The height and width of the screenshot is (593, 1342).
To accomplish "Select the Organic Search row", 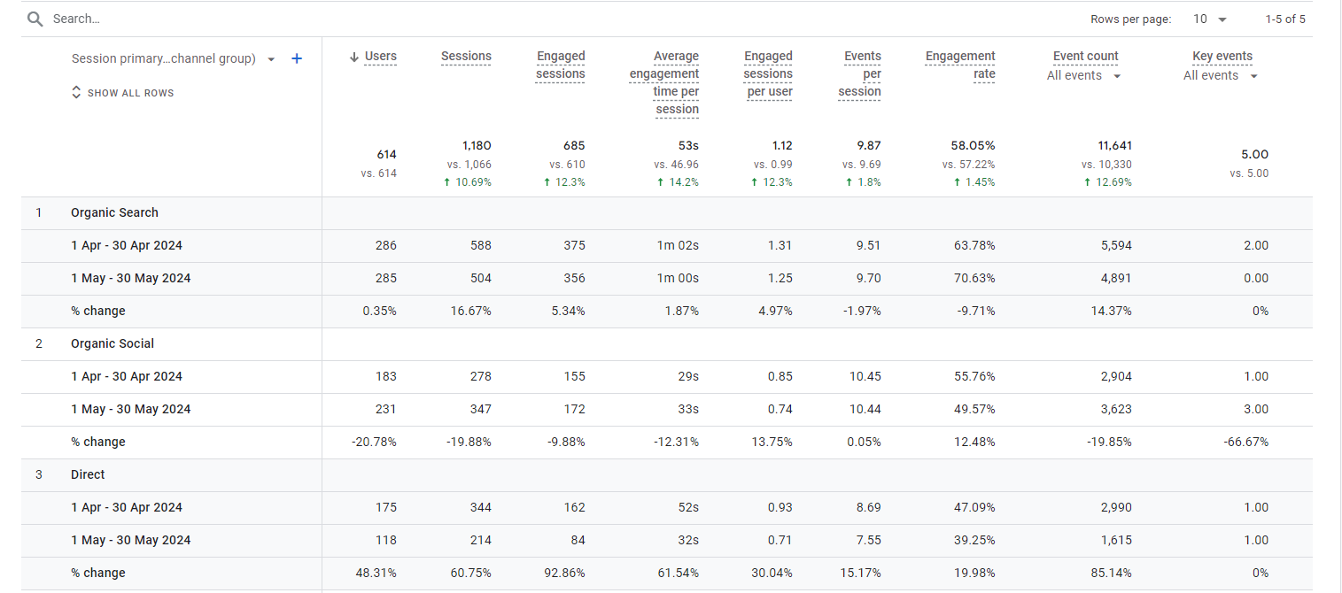I will [x=114, y=212].
